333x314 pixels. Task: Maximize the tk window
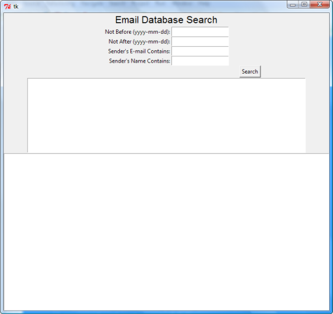[304, 5]
